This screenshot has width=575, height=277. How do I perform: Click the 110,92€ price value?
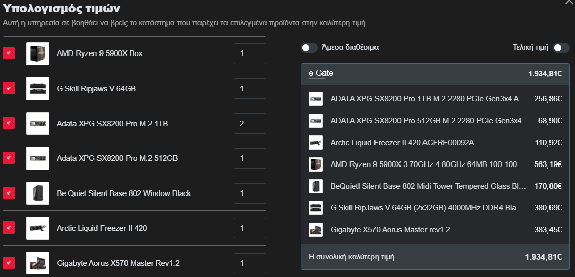click(x=548, y=143)
